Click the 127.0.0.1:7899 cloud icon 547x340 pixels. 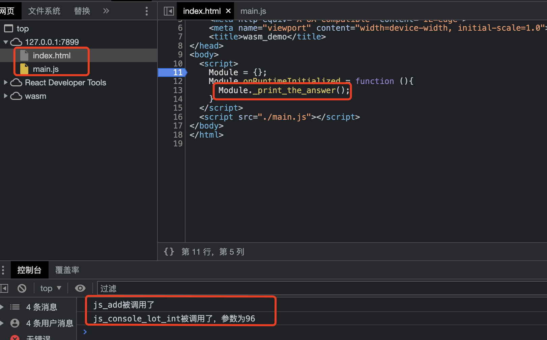click(x=16, y=42)
